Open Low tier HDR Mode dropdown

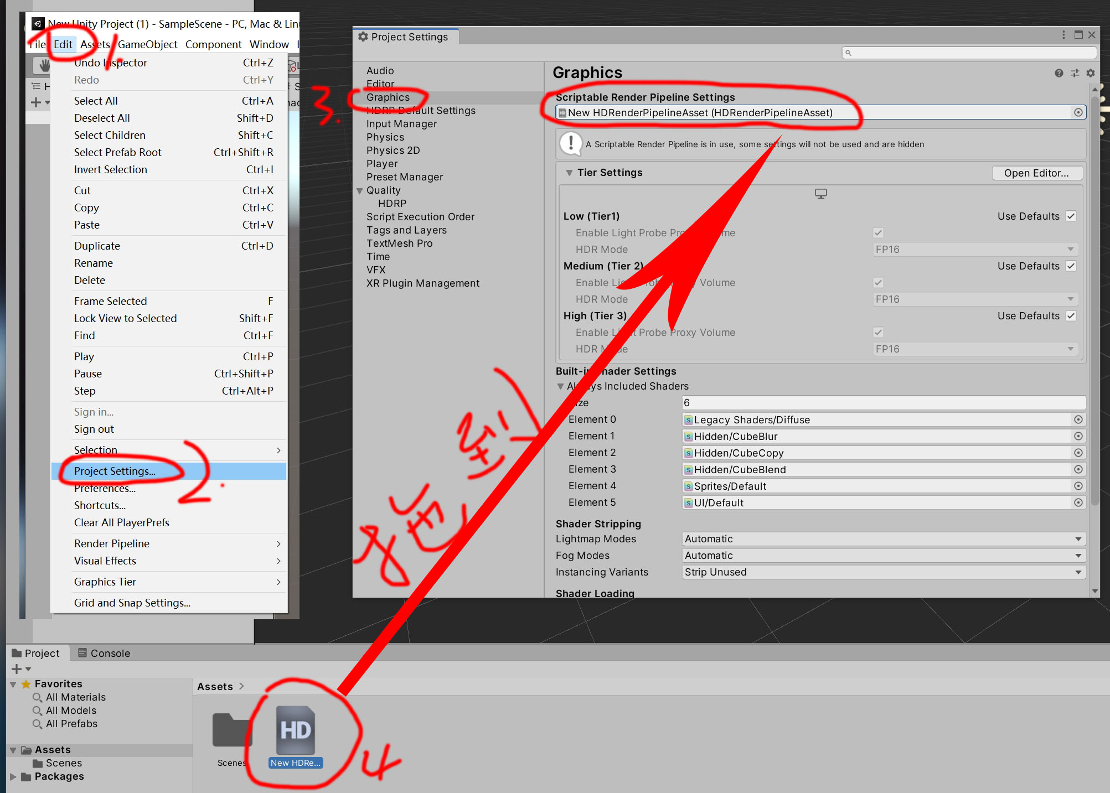point(975,250)
